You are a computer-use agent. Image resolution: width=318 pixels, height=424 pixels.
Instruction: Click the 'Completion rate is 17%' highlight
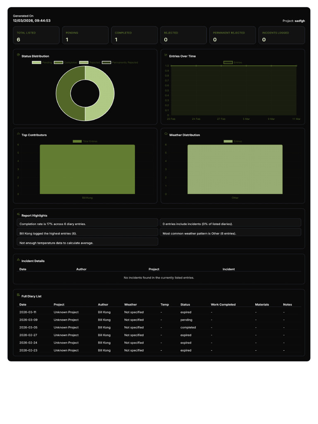(87, 222)
